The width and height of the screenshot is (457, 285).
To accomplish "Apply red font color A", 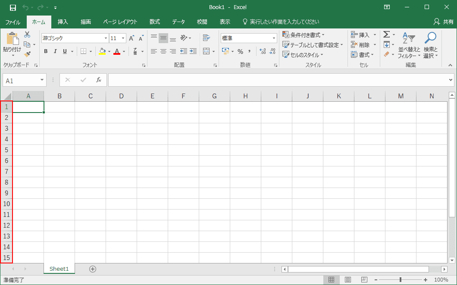I will click(117, 52).
